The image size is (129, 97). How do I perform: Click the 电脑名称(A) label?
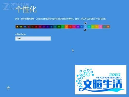coord(20,34)
